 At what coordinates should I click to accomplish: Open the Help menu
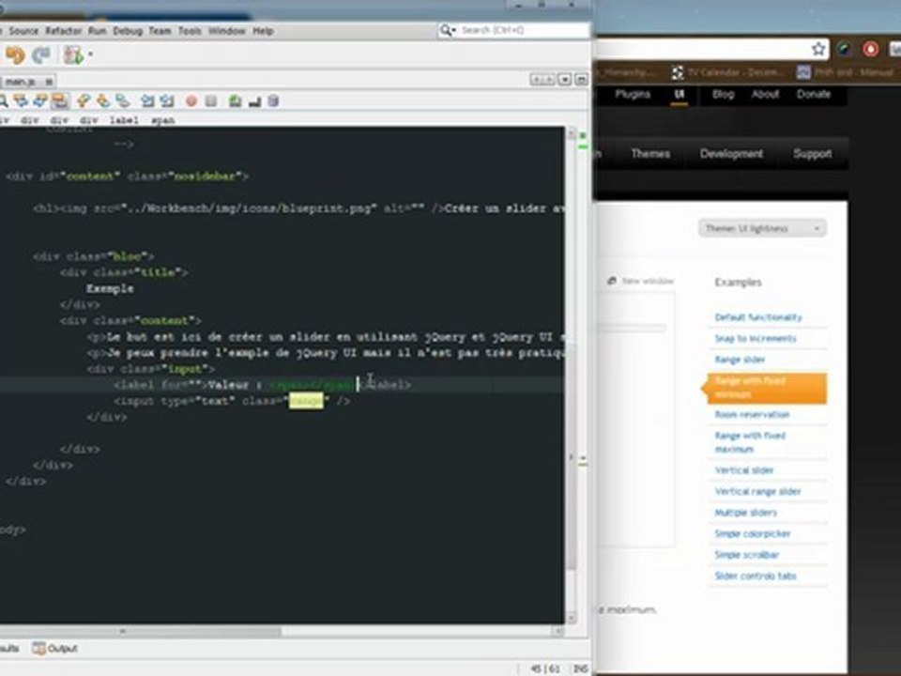pyautogui.click(x=263, y=30)
